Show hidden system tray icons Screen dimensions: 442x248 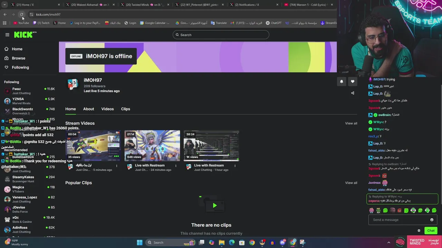click(x=388, y=242)
